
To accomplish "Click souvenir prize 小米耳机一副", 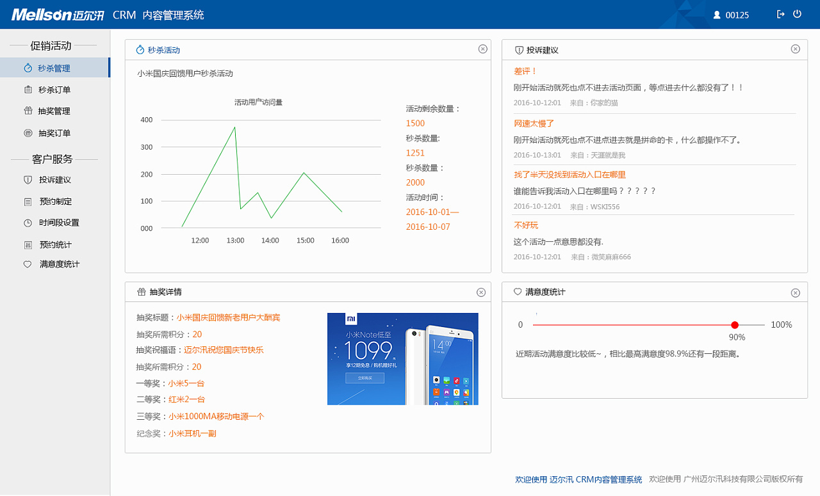I will tap(192, 433).
